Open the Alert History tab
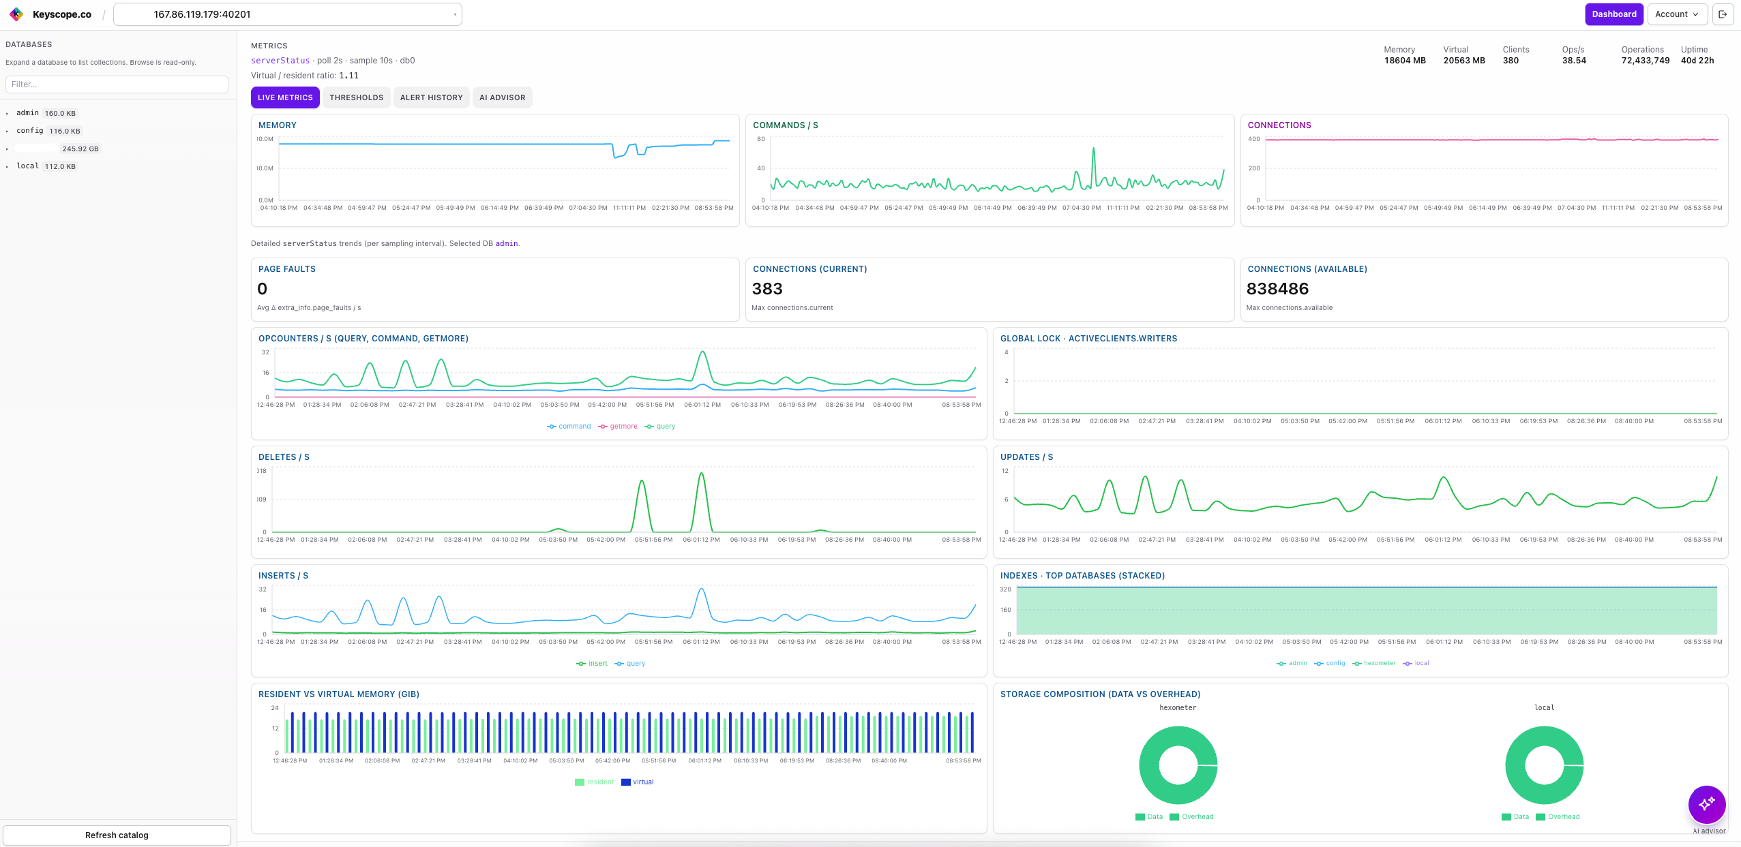This screenshot has height=847, width=1741. (431, 97)
